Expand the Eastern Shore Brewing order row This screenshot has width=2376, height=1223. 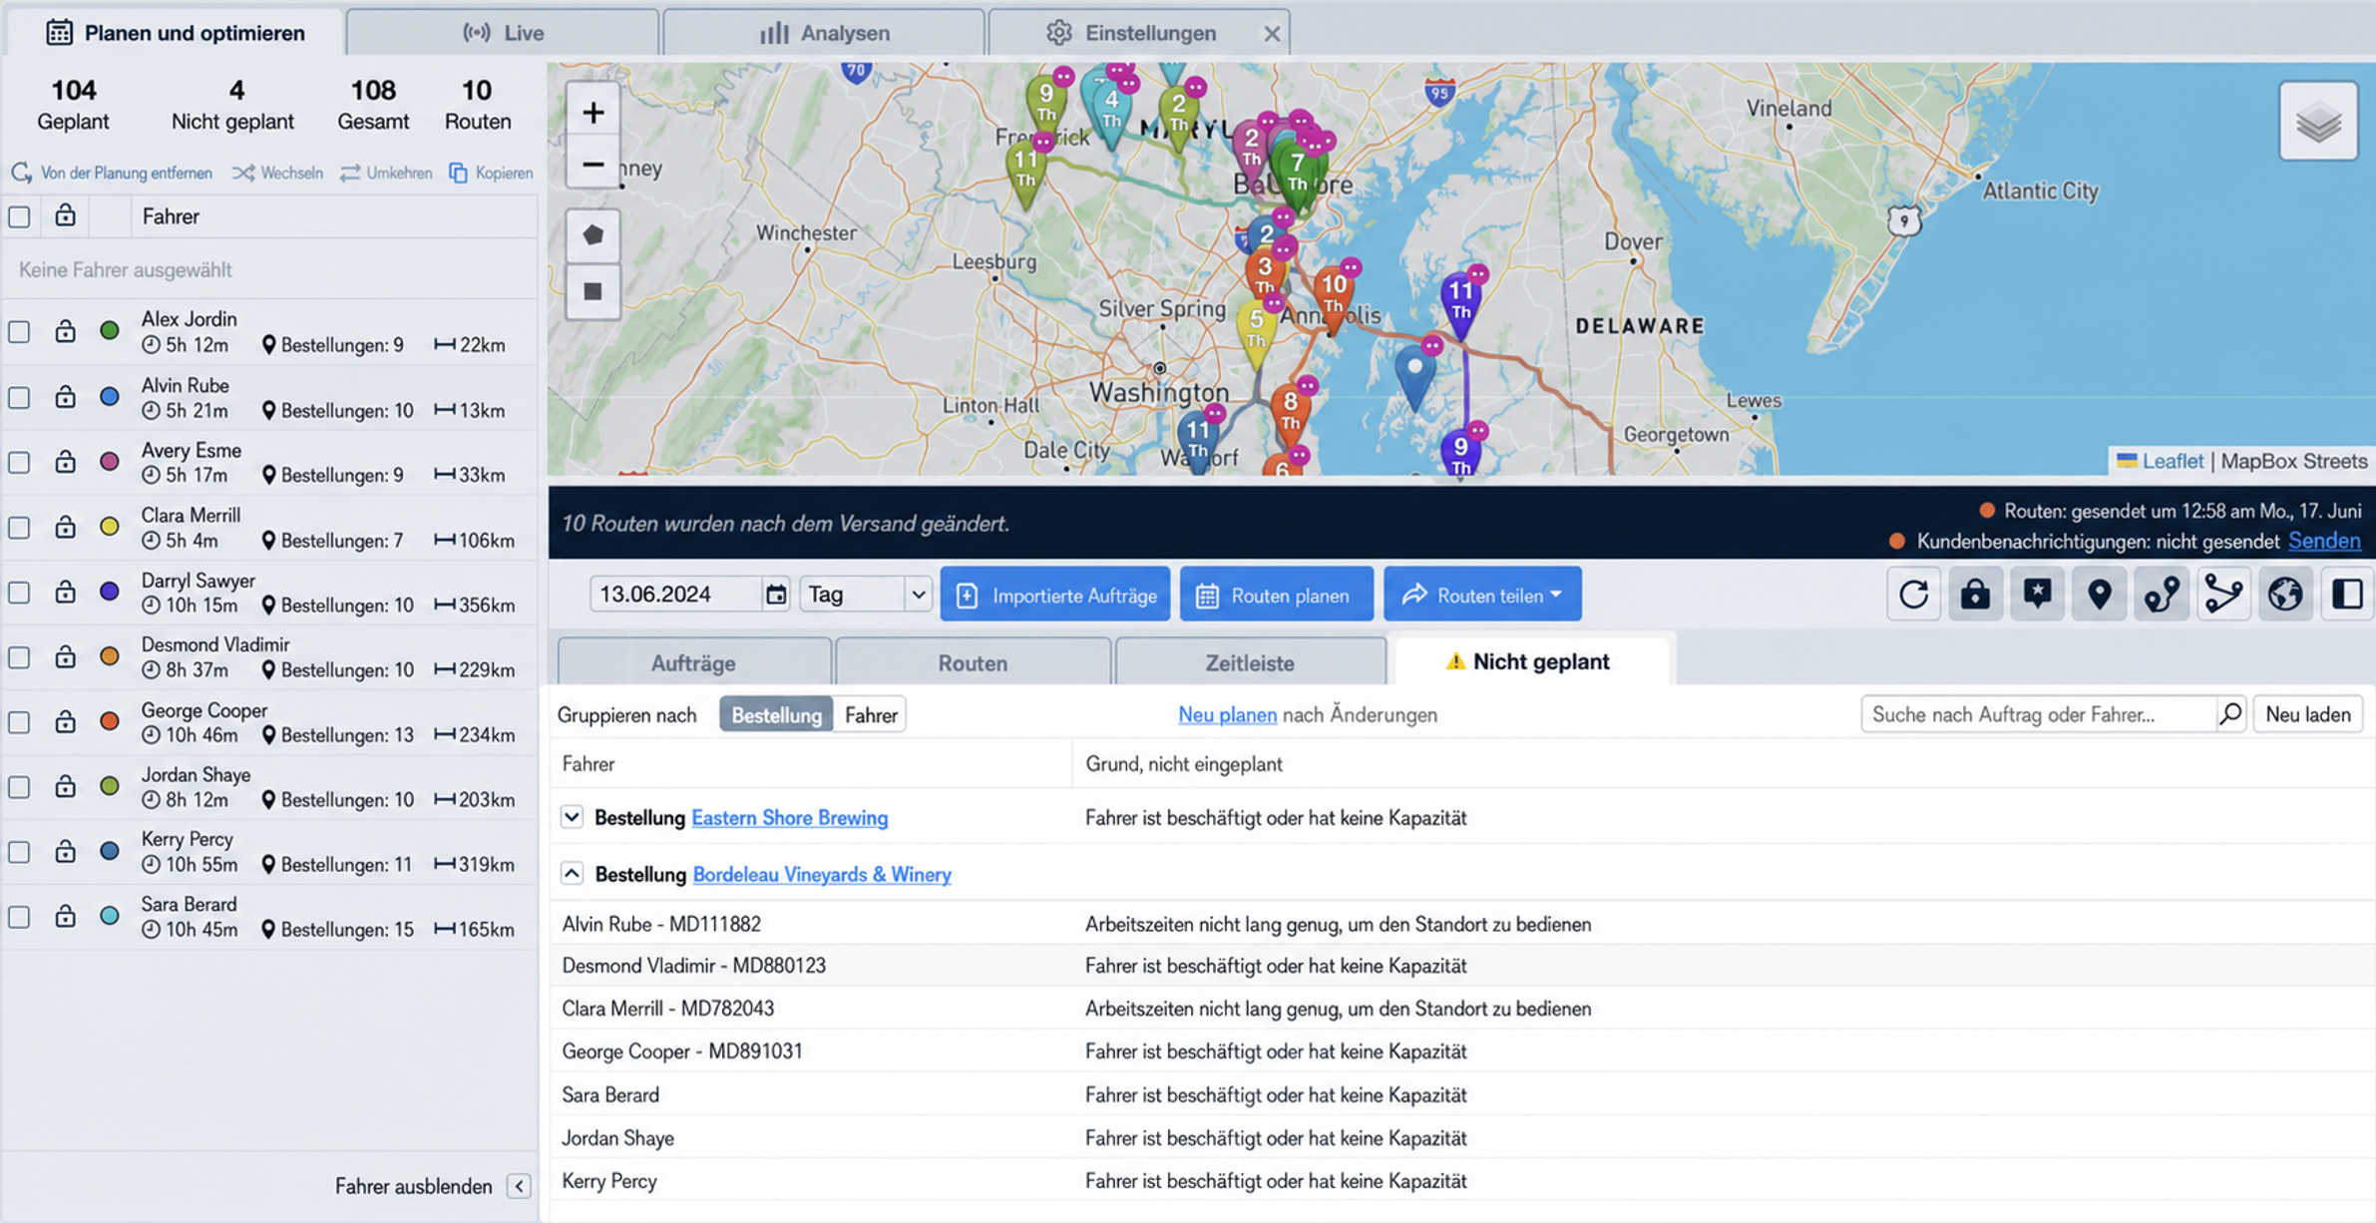tap(572, 817)
